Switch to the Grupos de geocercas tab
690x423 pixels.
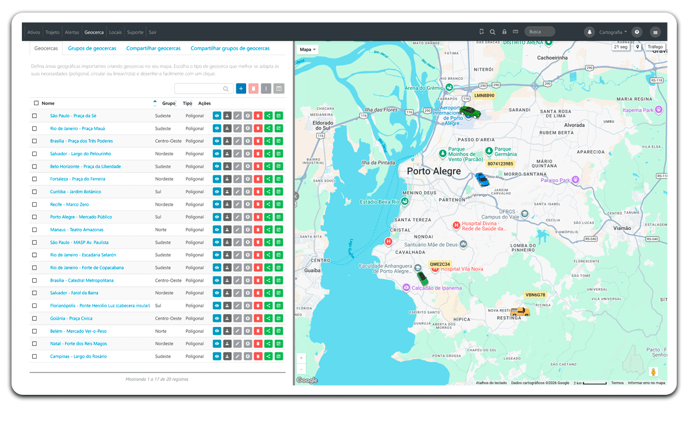point(92,48)
